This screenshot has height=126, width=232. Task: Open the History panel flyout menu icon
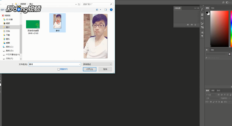(x=198, y=8)
